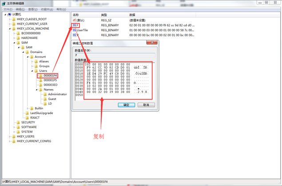Select the HARDWARE key folder icon

pyautogui.click(x=18, y=38)
